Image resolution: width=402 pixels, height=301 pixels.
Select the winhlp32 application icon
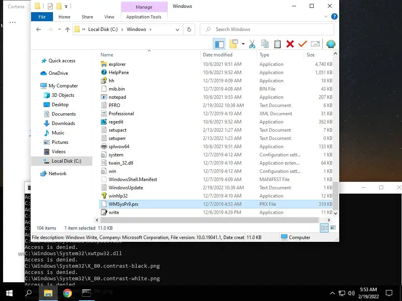(x=104, y=196)
